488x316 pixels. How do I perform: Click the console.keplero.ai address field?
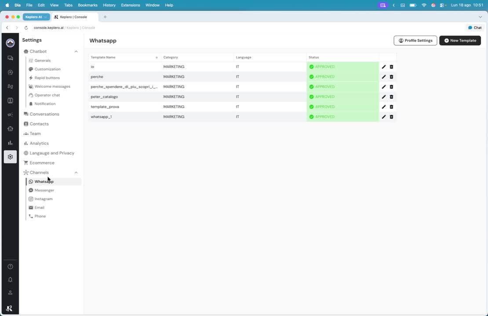pyautogui.click(x=64, y=28)
